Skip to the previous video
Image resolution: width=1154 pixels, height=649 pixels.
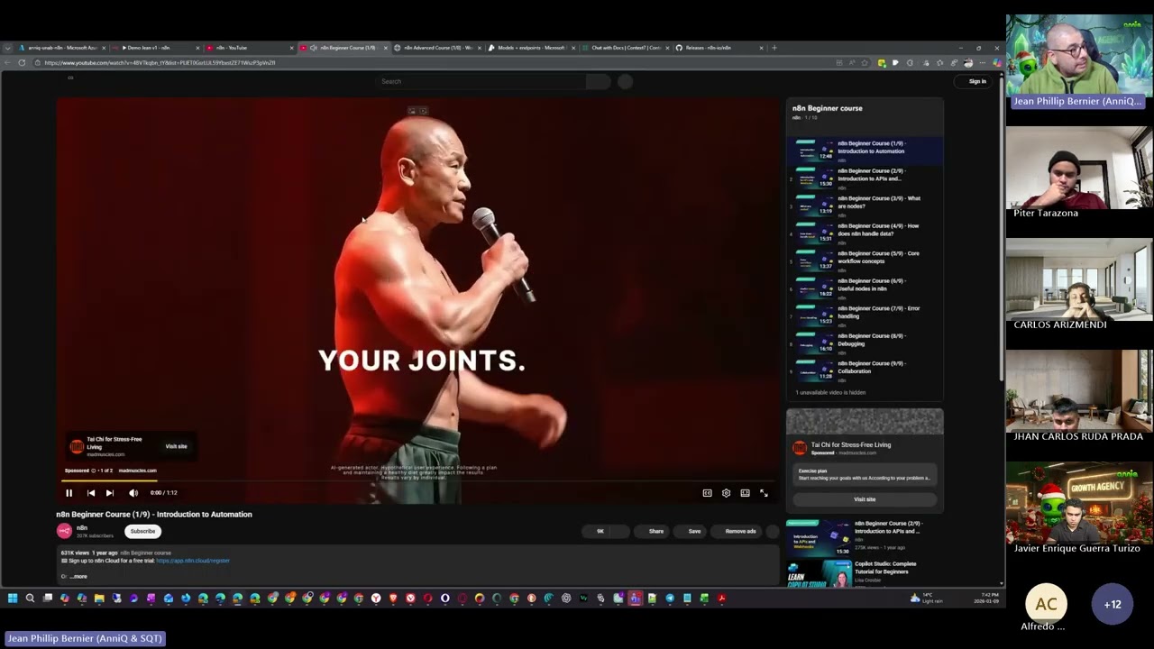[x=91, y=493]
